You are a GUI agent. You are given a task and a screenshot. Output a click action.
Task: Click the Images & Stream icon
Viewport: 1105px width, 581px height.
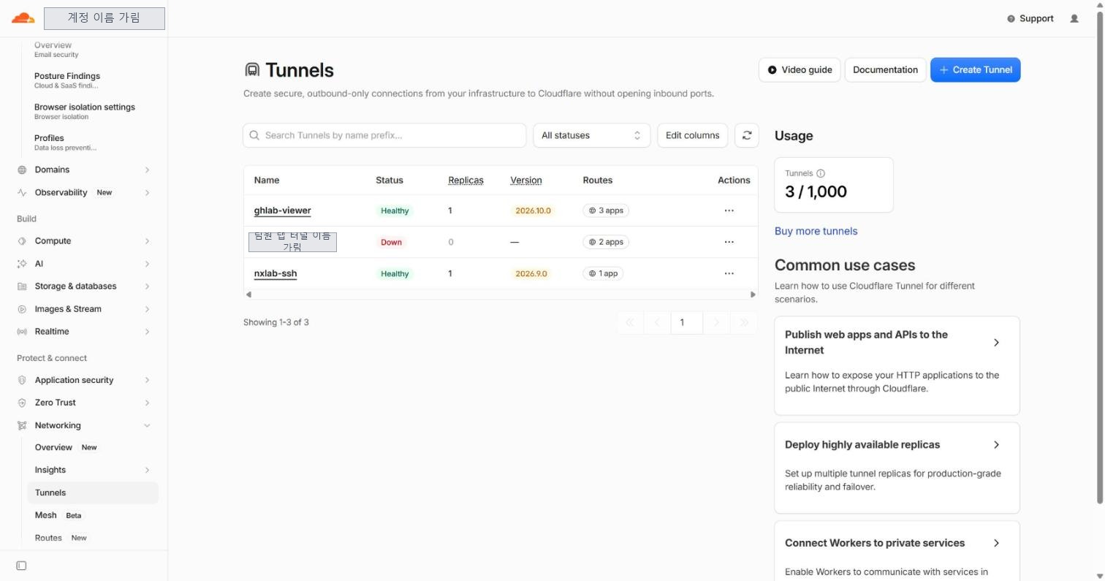click(x=22, y=309)
